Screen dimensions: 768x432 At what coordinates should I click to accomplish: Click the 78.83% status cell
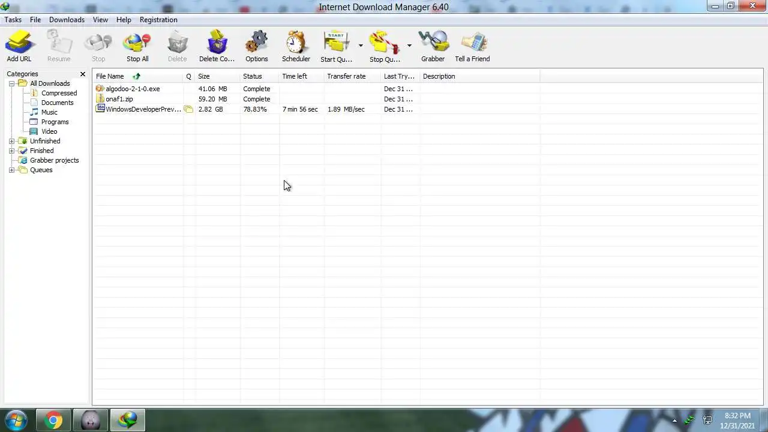pos(255,109)
